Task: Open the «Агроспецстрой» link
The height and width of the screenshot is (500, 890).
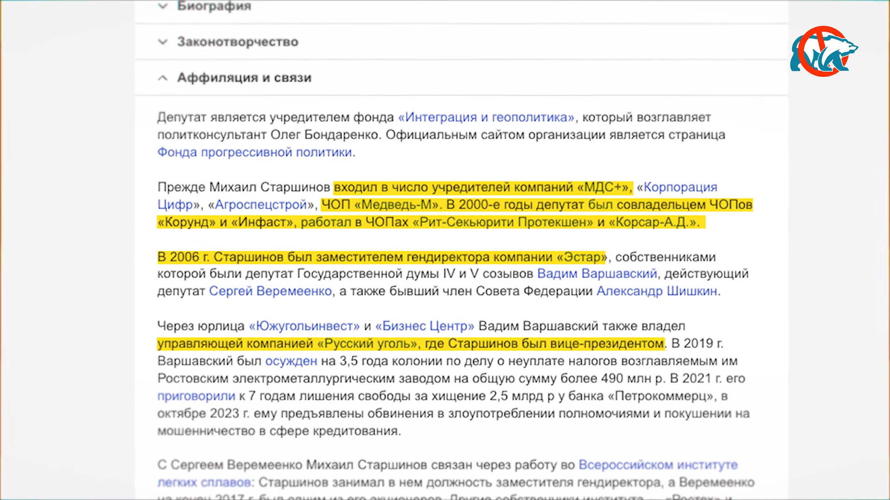Action: (261, 205)
